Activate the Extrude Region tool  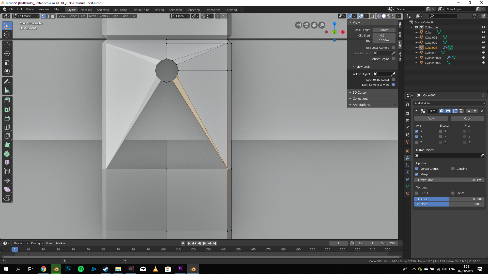point(7,100)
